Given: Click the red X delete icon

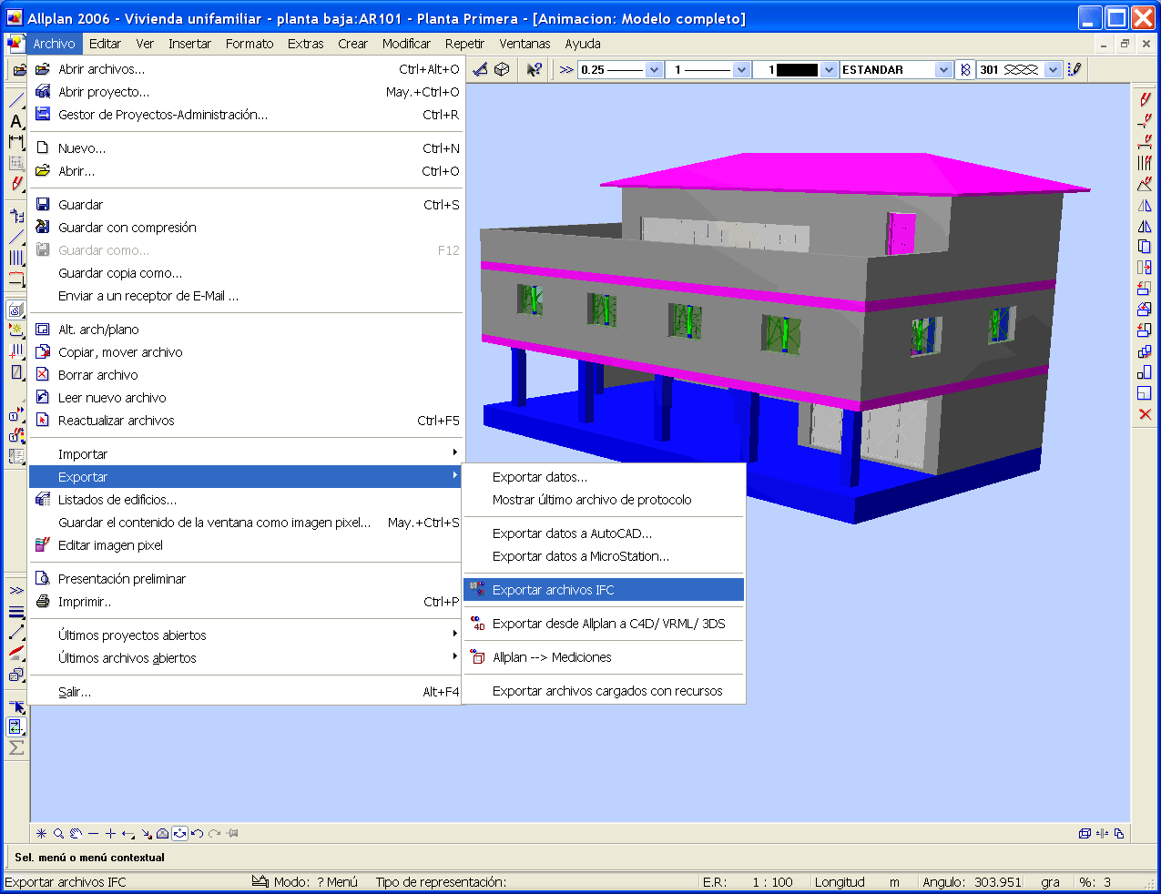Looking at the screenshot, I should [x=1145, y=414].
